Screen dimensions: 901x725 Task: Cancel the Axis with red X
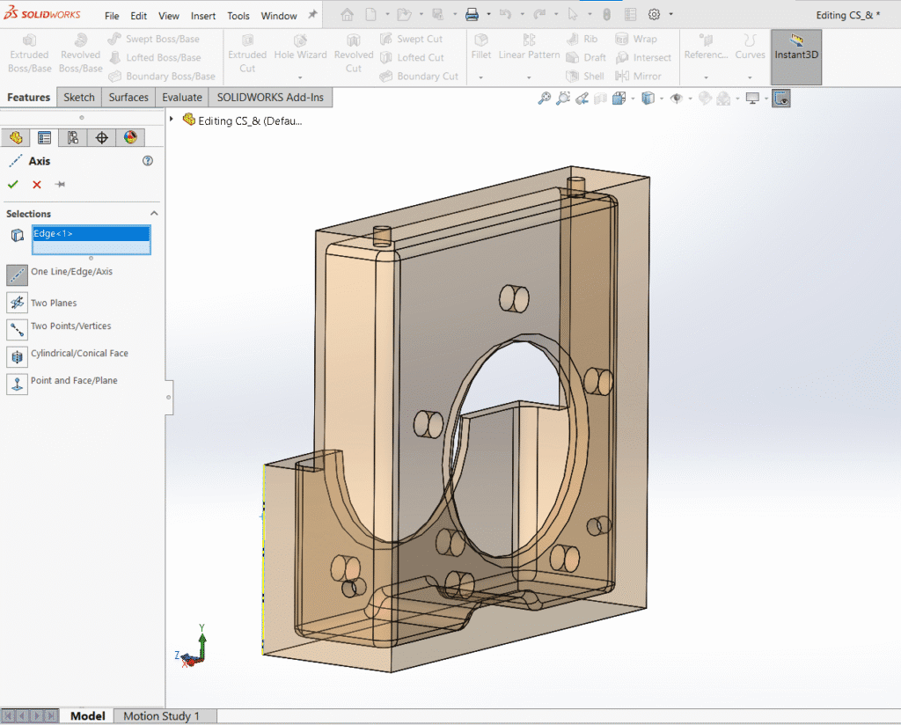tap(37, 185)
